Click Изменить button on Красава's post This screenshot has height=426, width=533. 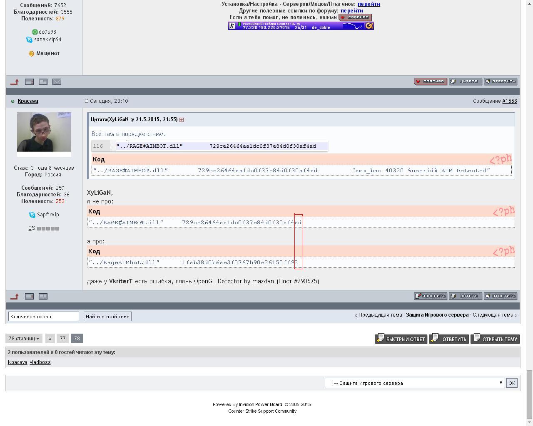click(x=431, y=296)
